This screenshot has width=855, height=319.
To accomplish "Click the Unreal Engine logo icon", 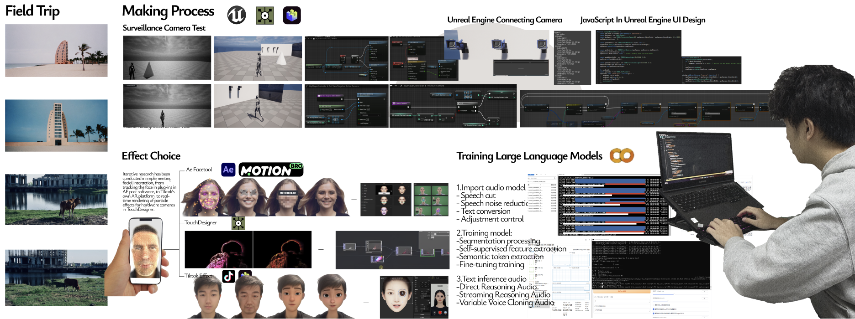I will tap(236, 15).
